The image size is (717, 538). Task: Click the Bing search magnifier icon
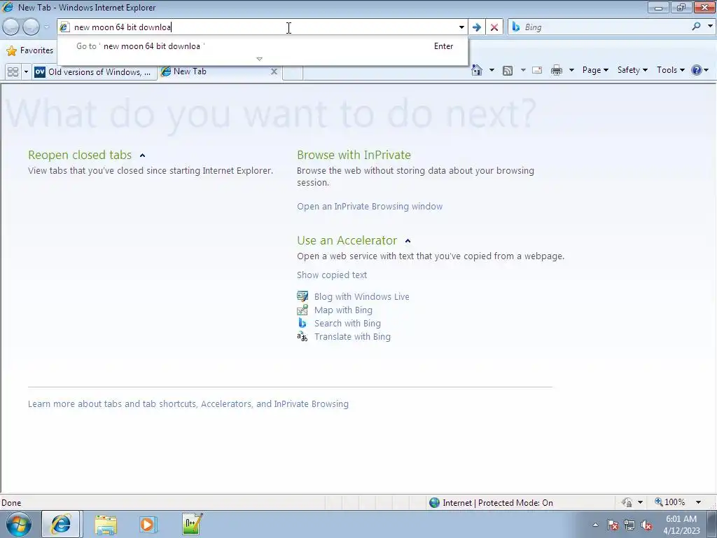(x=696, y=27)
